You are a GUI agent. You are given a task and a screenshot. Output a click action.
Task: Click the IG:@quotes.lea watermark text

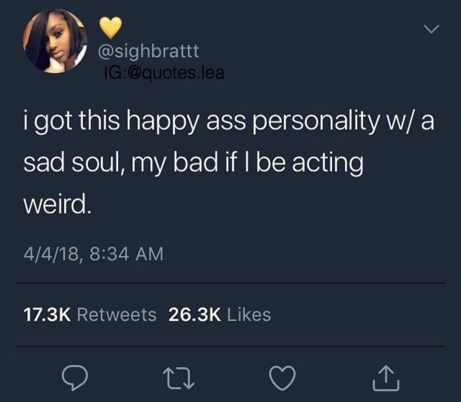click(164, 73)
